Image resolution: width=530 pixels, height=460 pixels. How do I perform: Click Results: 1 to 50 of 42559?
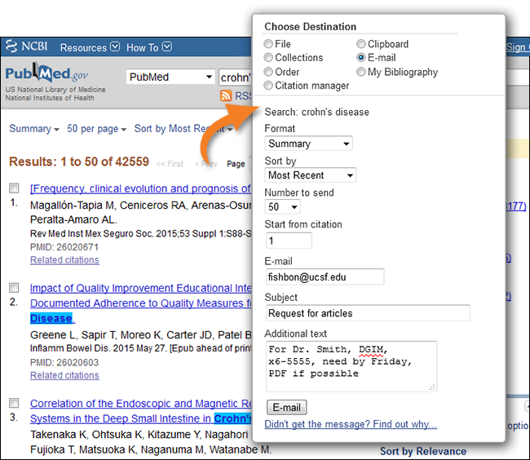(x=79, y=161)
